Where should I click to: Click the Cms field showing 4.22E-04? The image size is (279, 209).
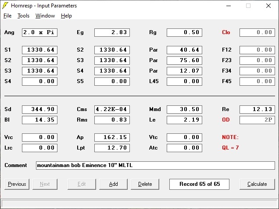click(112, 109)
